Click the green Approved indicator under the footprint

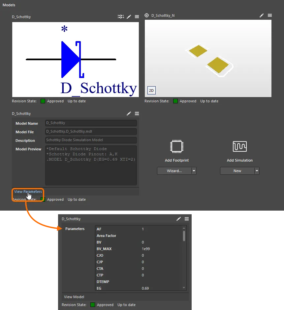(x=175, y=101)
